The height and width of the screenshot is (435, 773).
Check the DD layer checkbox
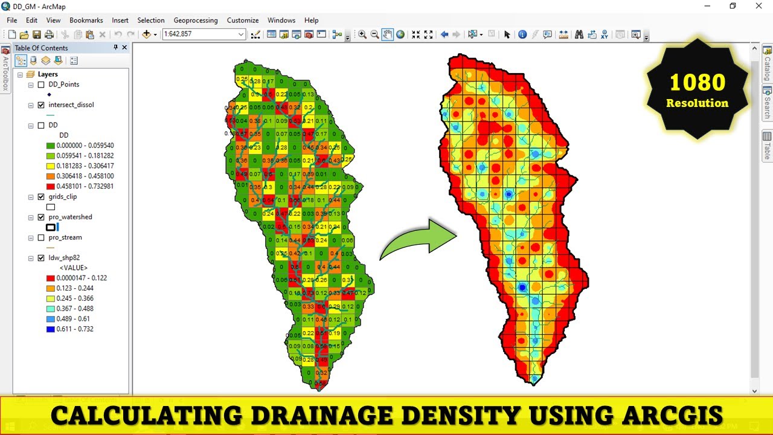click(x=41, y=126)
